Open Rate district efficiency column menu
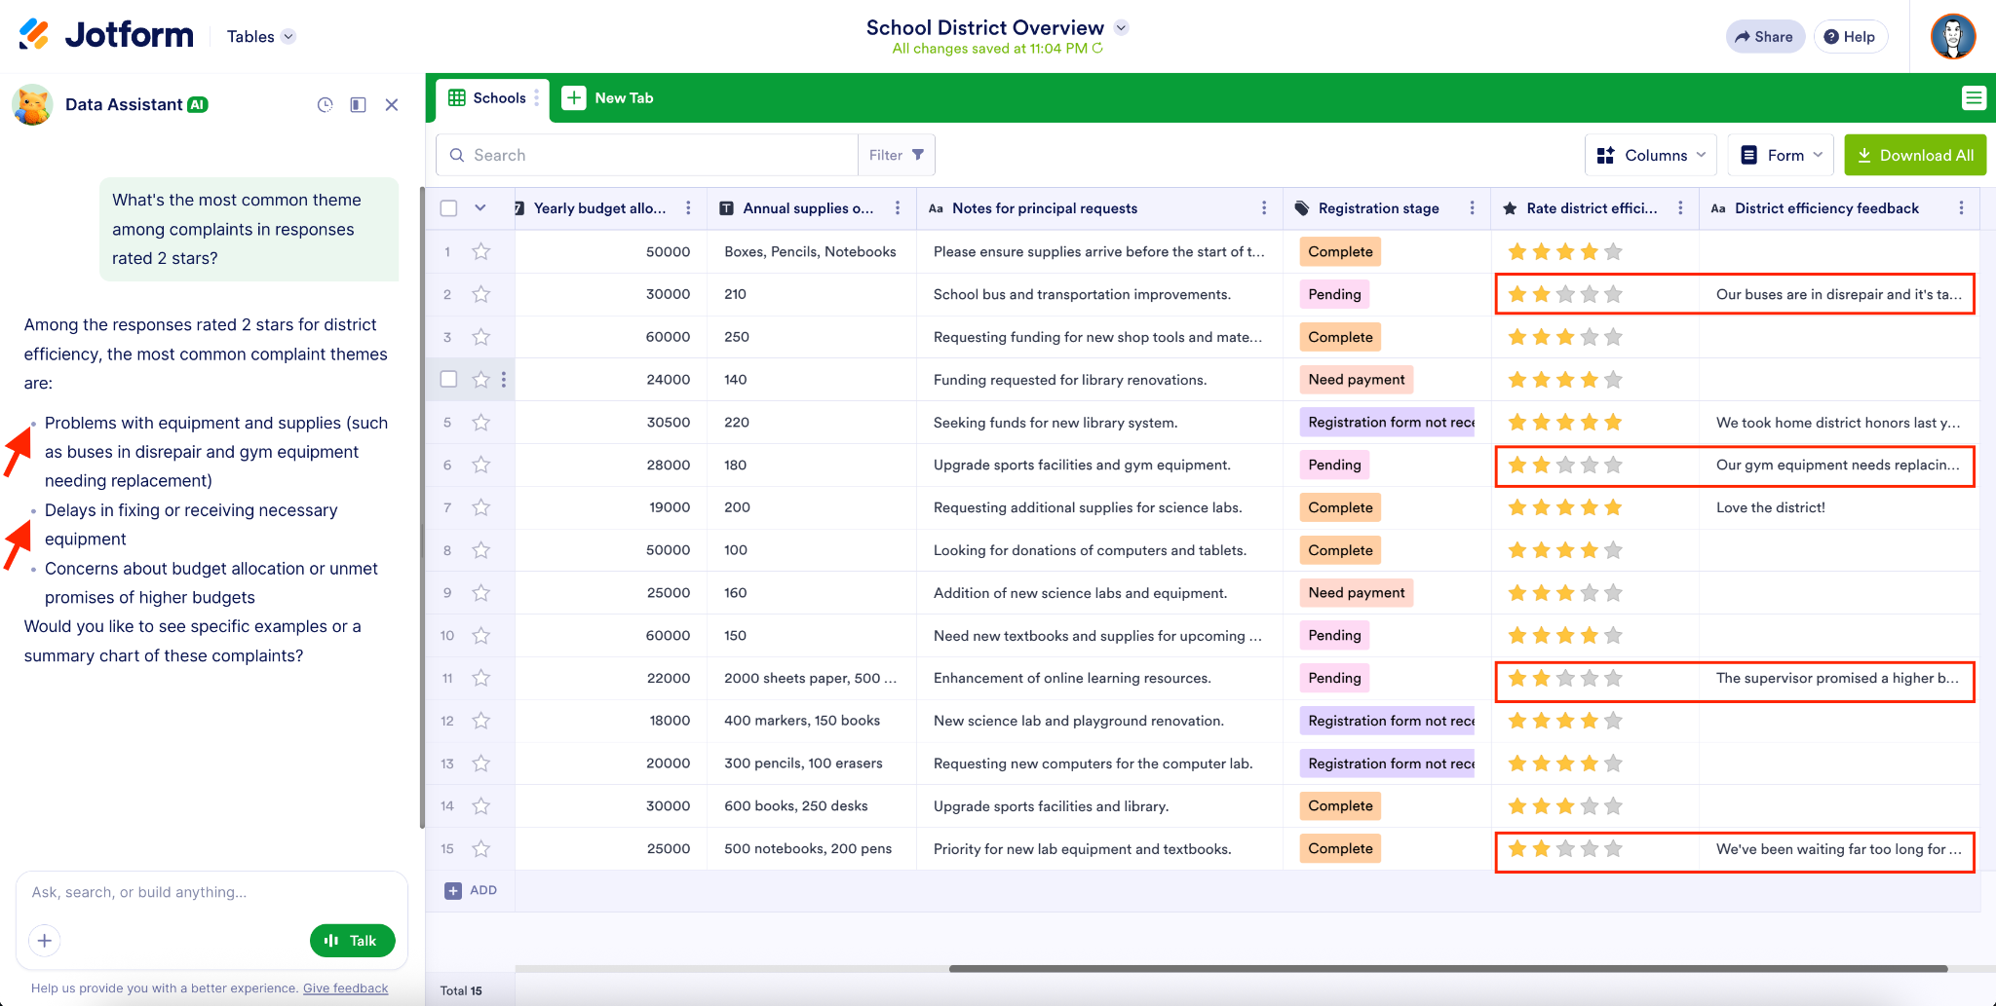1996x1006 pixels. coord(1681,208)
